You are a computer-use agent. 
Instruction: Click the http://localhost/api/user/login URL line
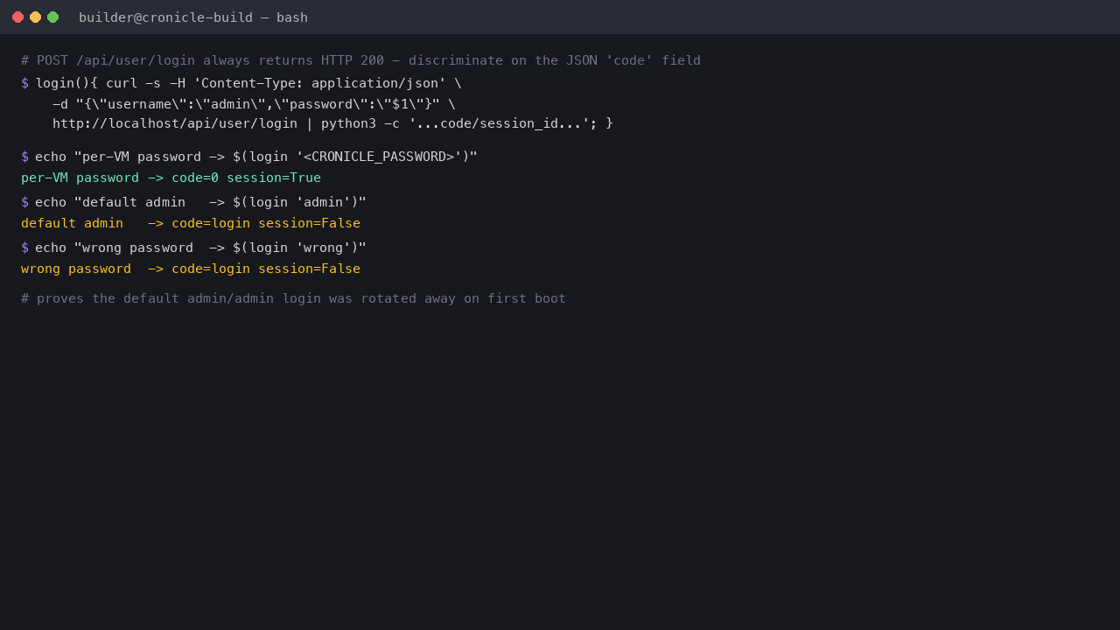(x=332, y=123)
